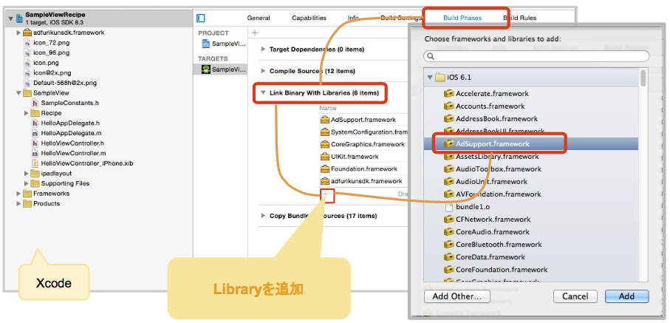The width and height of the screenshot is (670, 323).
Task: Collapse the SampleViewRecipe project root
Action: pos(10,18)
